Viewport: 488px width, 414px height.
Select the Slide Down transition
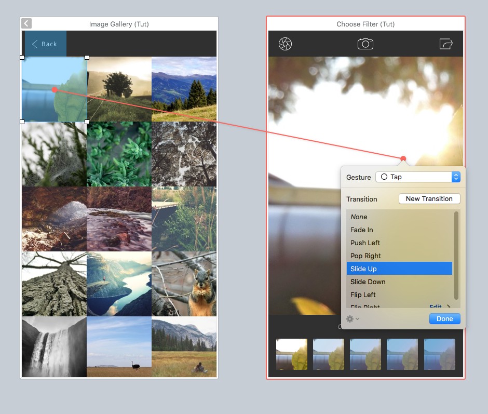[x=368, y=282]
